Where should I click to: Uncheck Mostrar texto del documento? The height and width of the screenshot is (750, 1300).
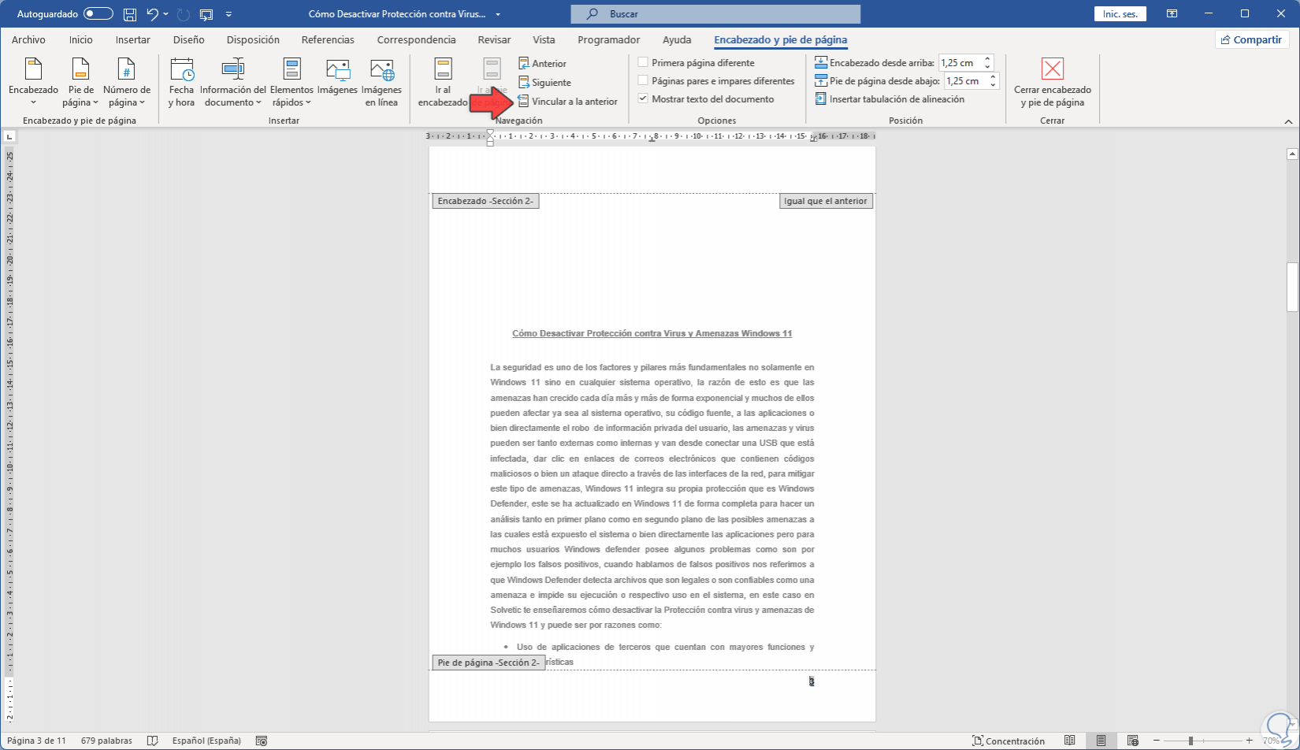coord(643,98)
